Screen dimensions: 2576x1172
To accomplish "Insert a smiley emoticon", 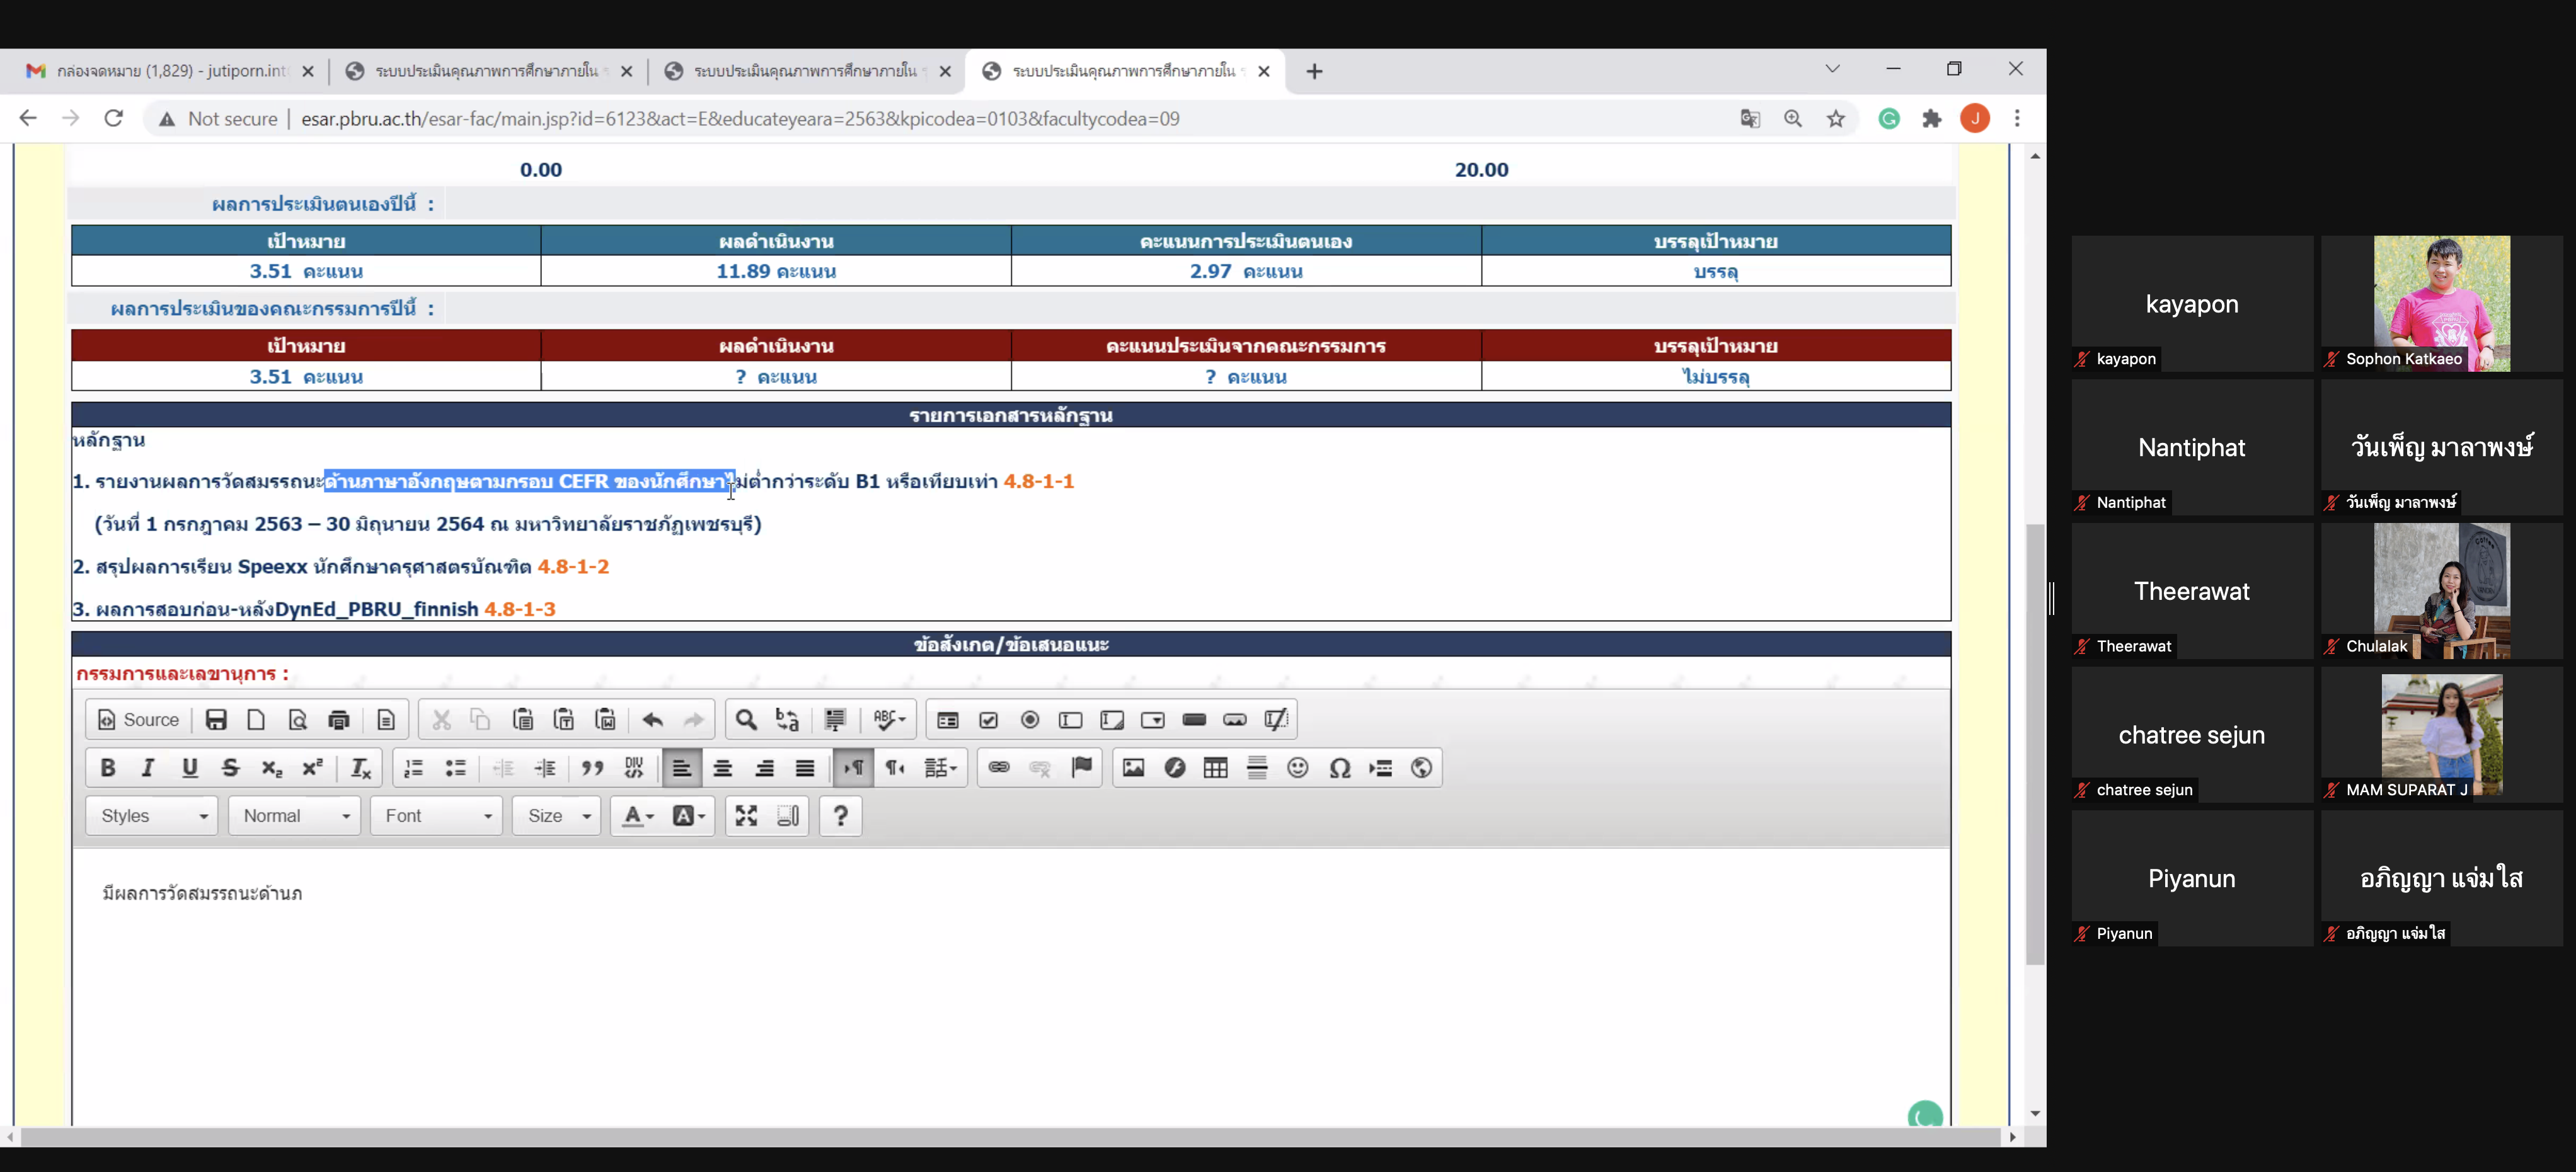I will [1298, 768].
